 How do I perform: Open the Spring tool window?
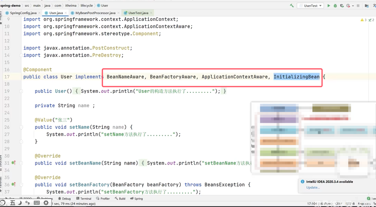click(x=137, y=199)
